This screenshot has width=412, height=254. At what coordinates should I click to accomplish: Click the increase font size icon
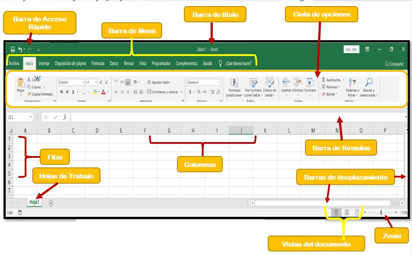tap(101, 82)
